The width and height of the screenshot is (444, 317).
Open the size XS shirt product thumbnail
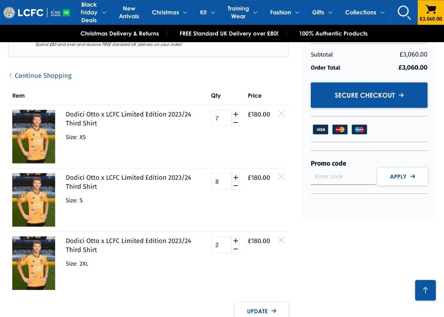pyautogui.click(x=34, y=137)
